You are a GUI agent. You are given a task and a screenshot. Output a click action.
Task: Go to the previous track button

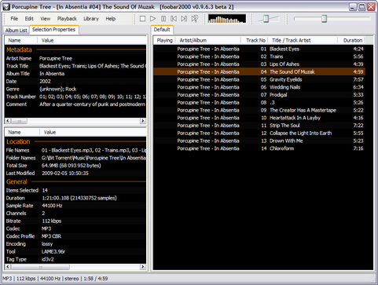click(x=174, y=19)
